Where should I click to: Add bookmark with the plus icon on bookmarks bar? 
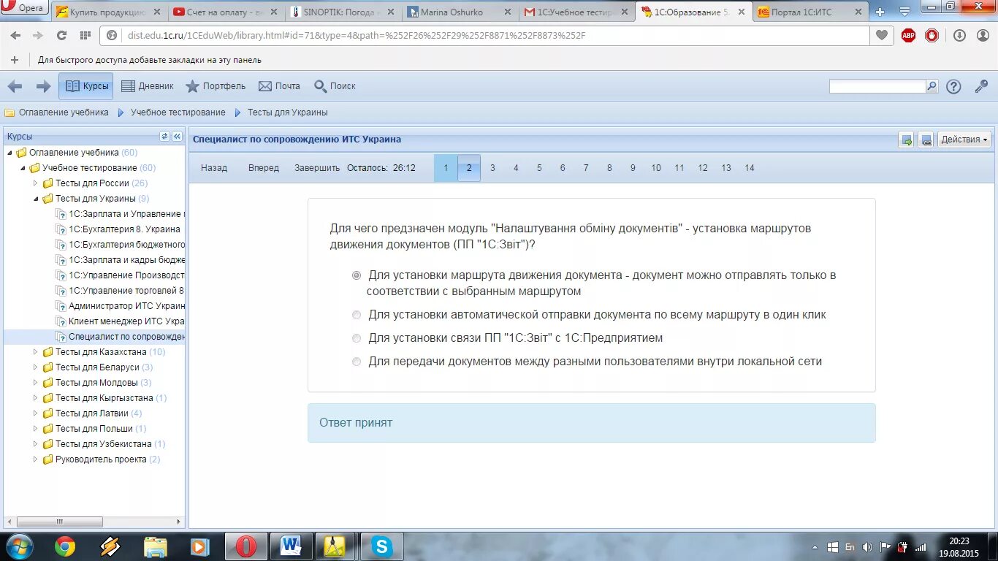click(x=14, y=60)
